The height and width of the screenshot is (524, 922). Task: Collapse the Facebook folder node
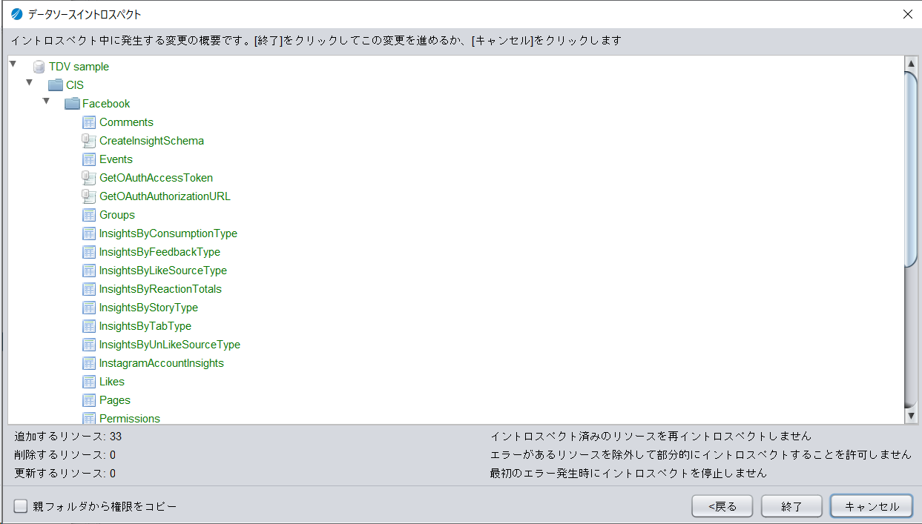pos(46,101)
